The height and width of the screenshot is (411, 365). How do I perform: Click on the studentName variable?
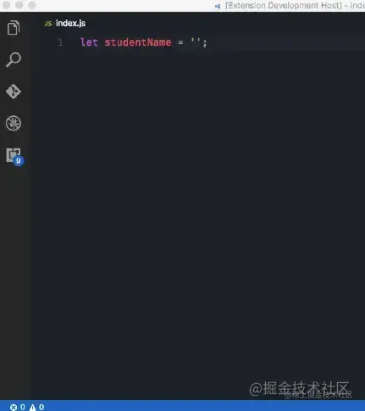(138, 42)
